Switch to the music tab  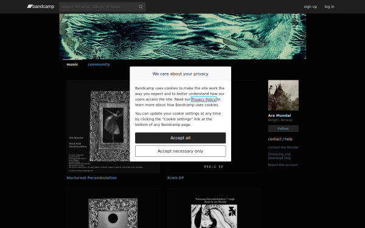pos(72,64)
